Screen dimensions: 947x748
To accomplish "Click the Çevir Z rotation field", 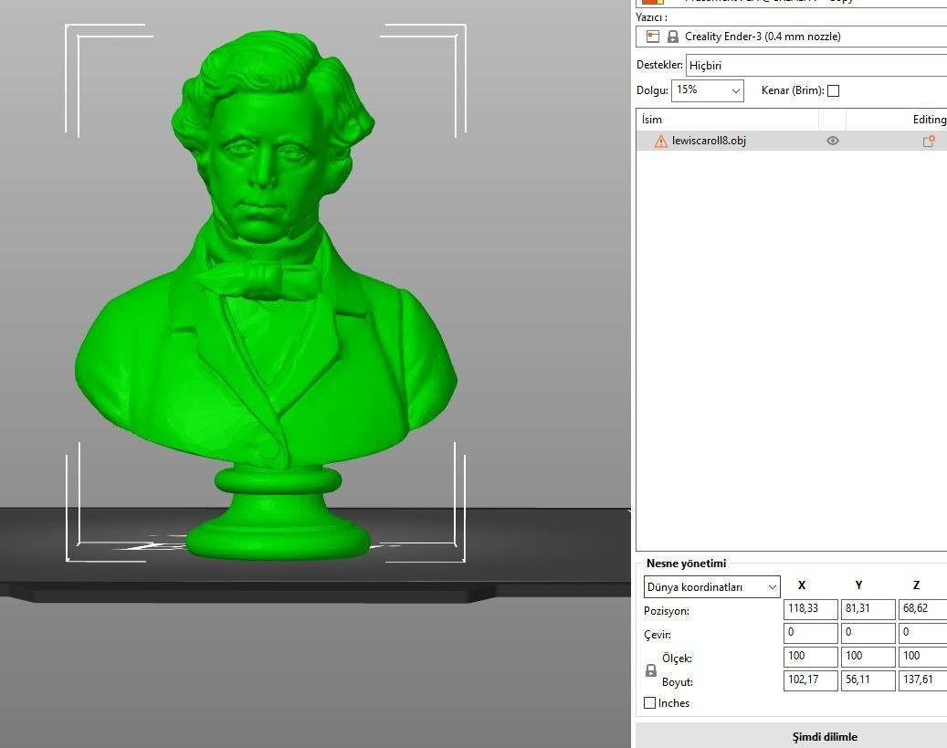I will point(923,633).
